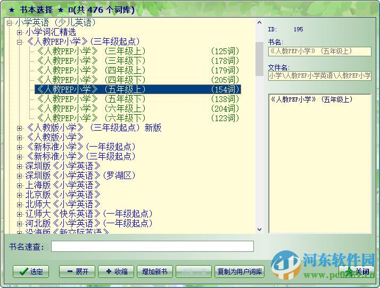This screenshot has width=380, height=288.
Task: Select highlighted 《人教PEP小学》(五年级上) row
Action: pyautogui.click(x=138, y=89)
